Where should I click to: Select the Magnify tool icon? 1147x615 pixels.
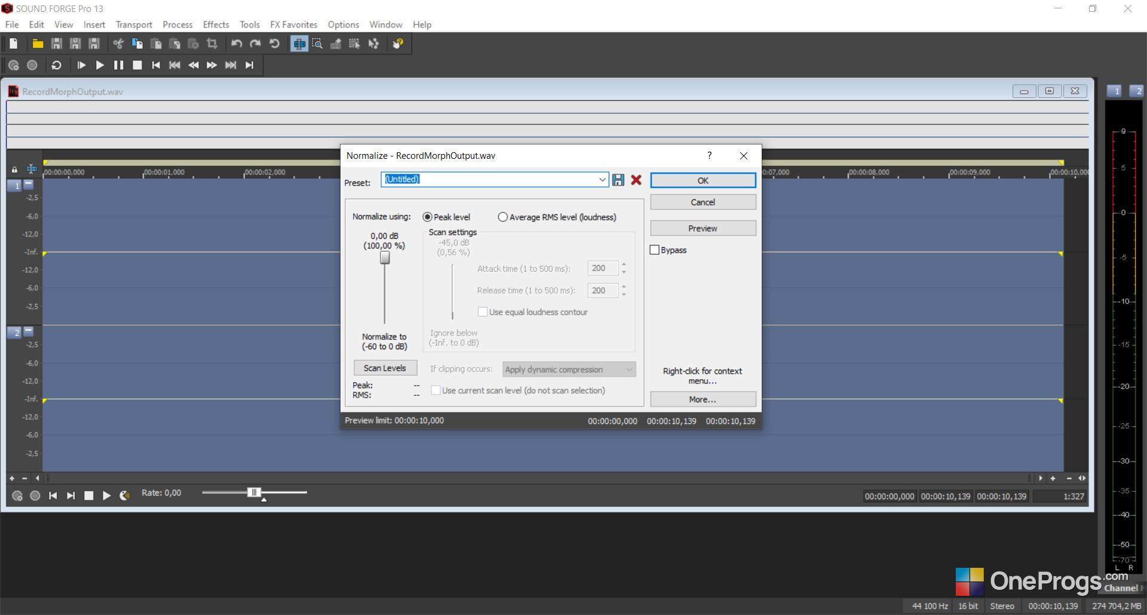[317, 44]
